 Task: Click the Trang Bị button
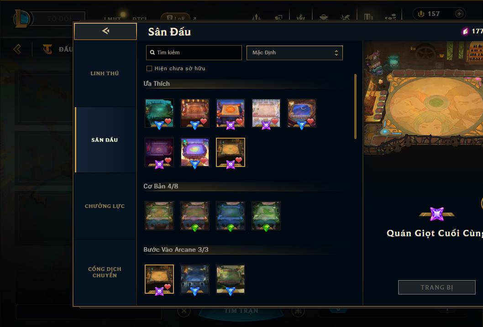pyautogui.click(x=437, y=287)
